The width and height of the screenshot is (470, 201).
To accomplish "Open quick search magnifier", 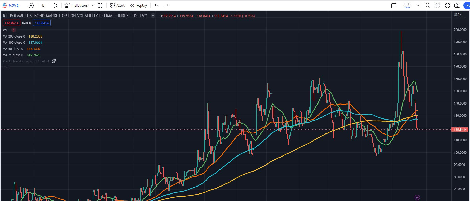I will click(x=428, y=5).
